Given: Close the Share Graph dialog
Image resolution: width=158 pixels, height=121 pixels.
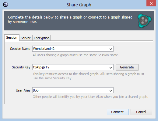Looking at the screenshot, I should click(x=151, y=4).
